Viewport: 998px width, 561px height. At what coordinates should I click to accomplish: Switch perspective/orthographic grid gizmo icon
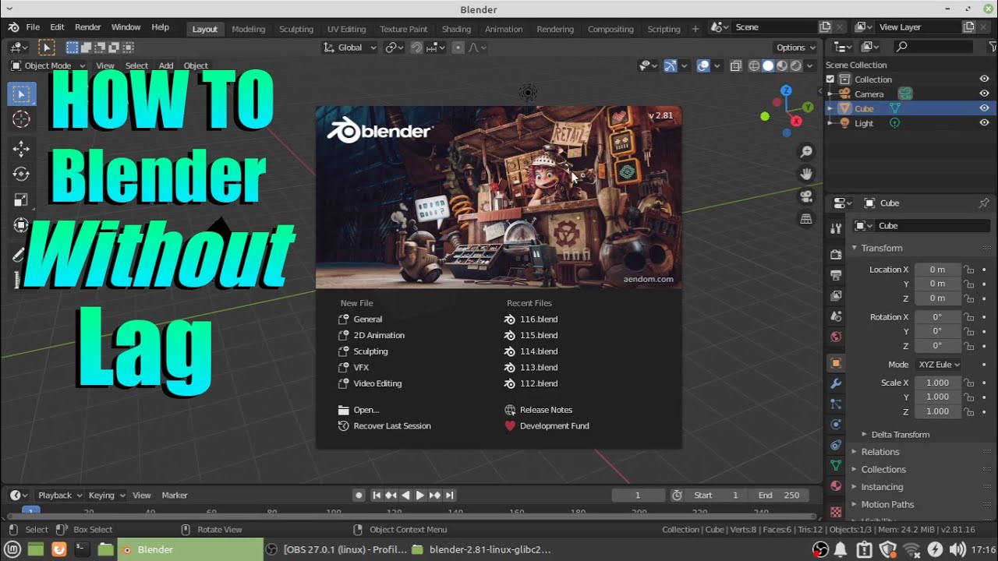point(807,219)
